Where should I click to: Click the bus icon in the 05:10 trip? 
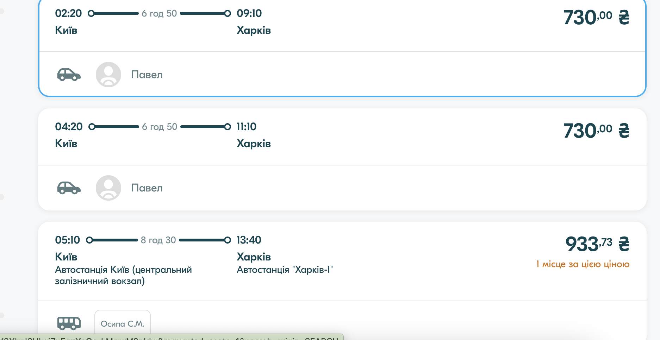point(69,323)
